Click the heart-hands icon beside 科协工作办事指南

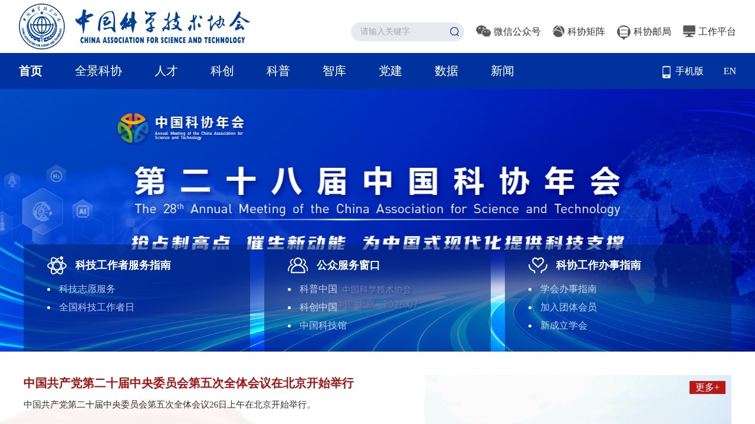pyautogui.click(x=538, y=266)
